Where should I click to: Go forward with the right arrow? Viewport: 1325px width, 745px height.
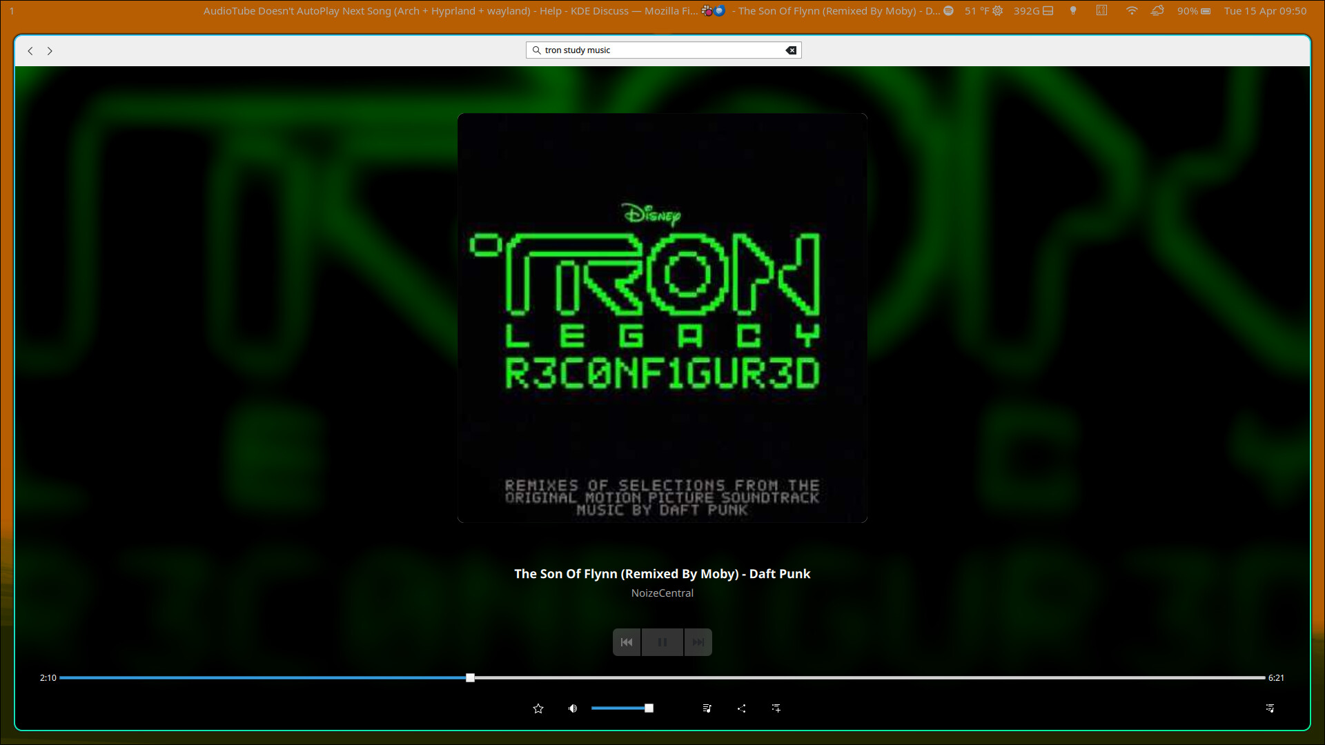click(x=50, y=51)
